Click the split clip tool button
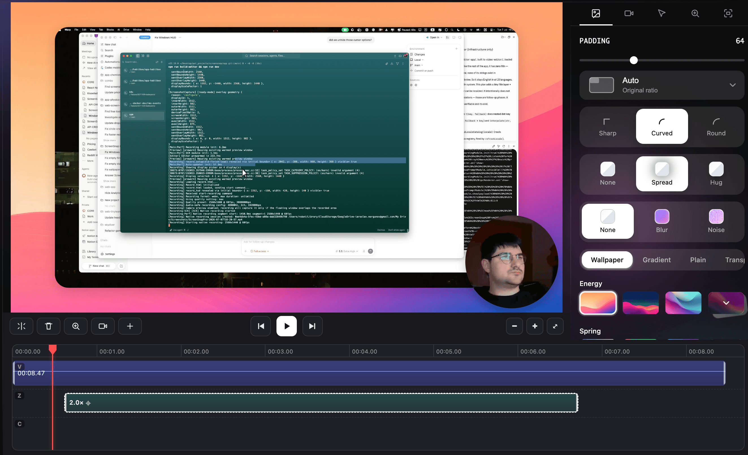Viewport: 748px width, 455px height. tap(21, 326)
